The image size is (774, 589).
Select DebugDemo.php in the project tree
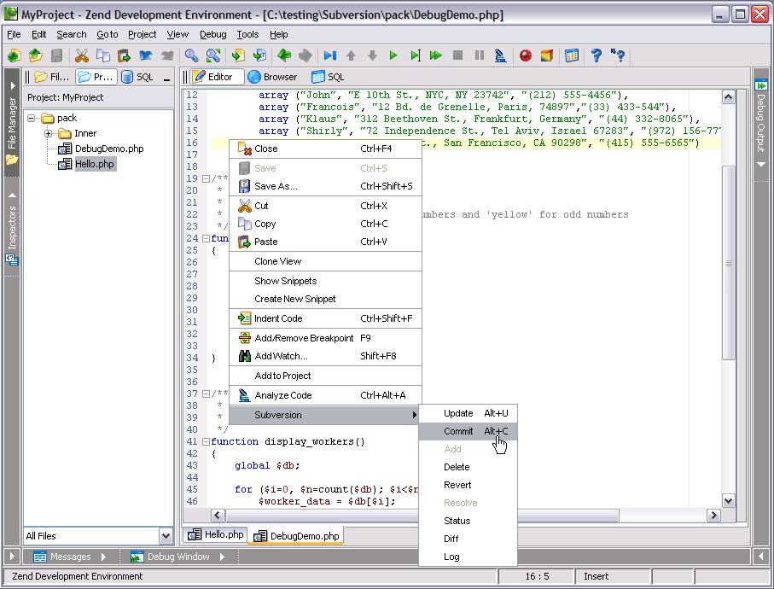tap(108, 149)
